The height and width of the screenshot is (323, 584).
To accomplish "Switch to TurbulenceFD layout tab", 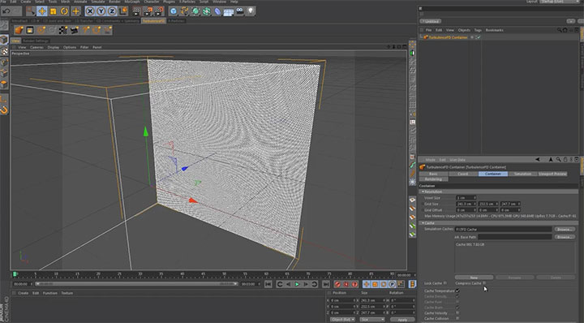I will click(x=153, y=21).
